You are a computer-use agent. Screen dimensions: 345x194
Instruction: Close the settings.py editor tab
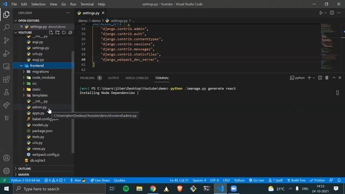pos(103,13)
